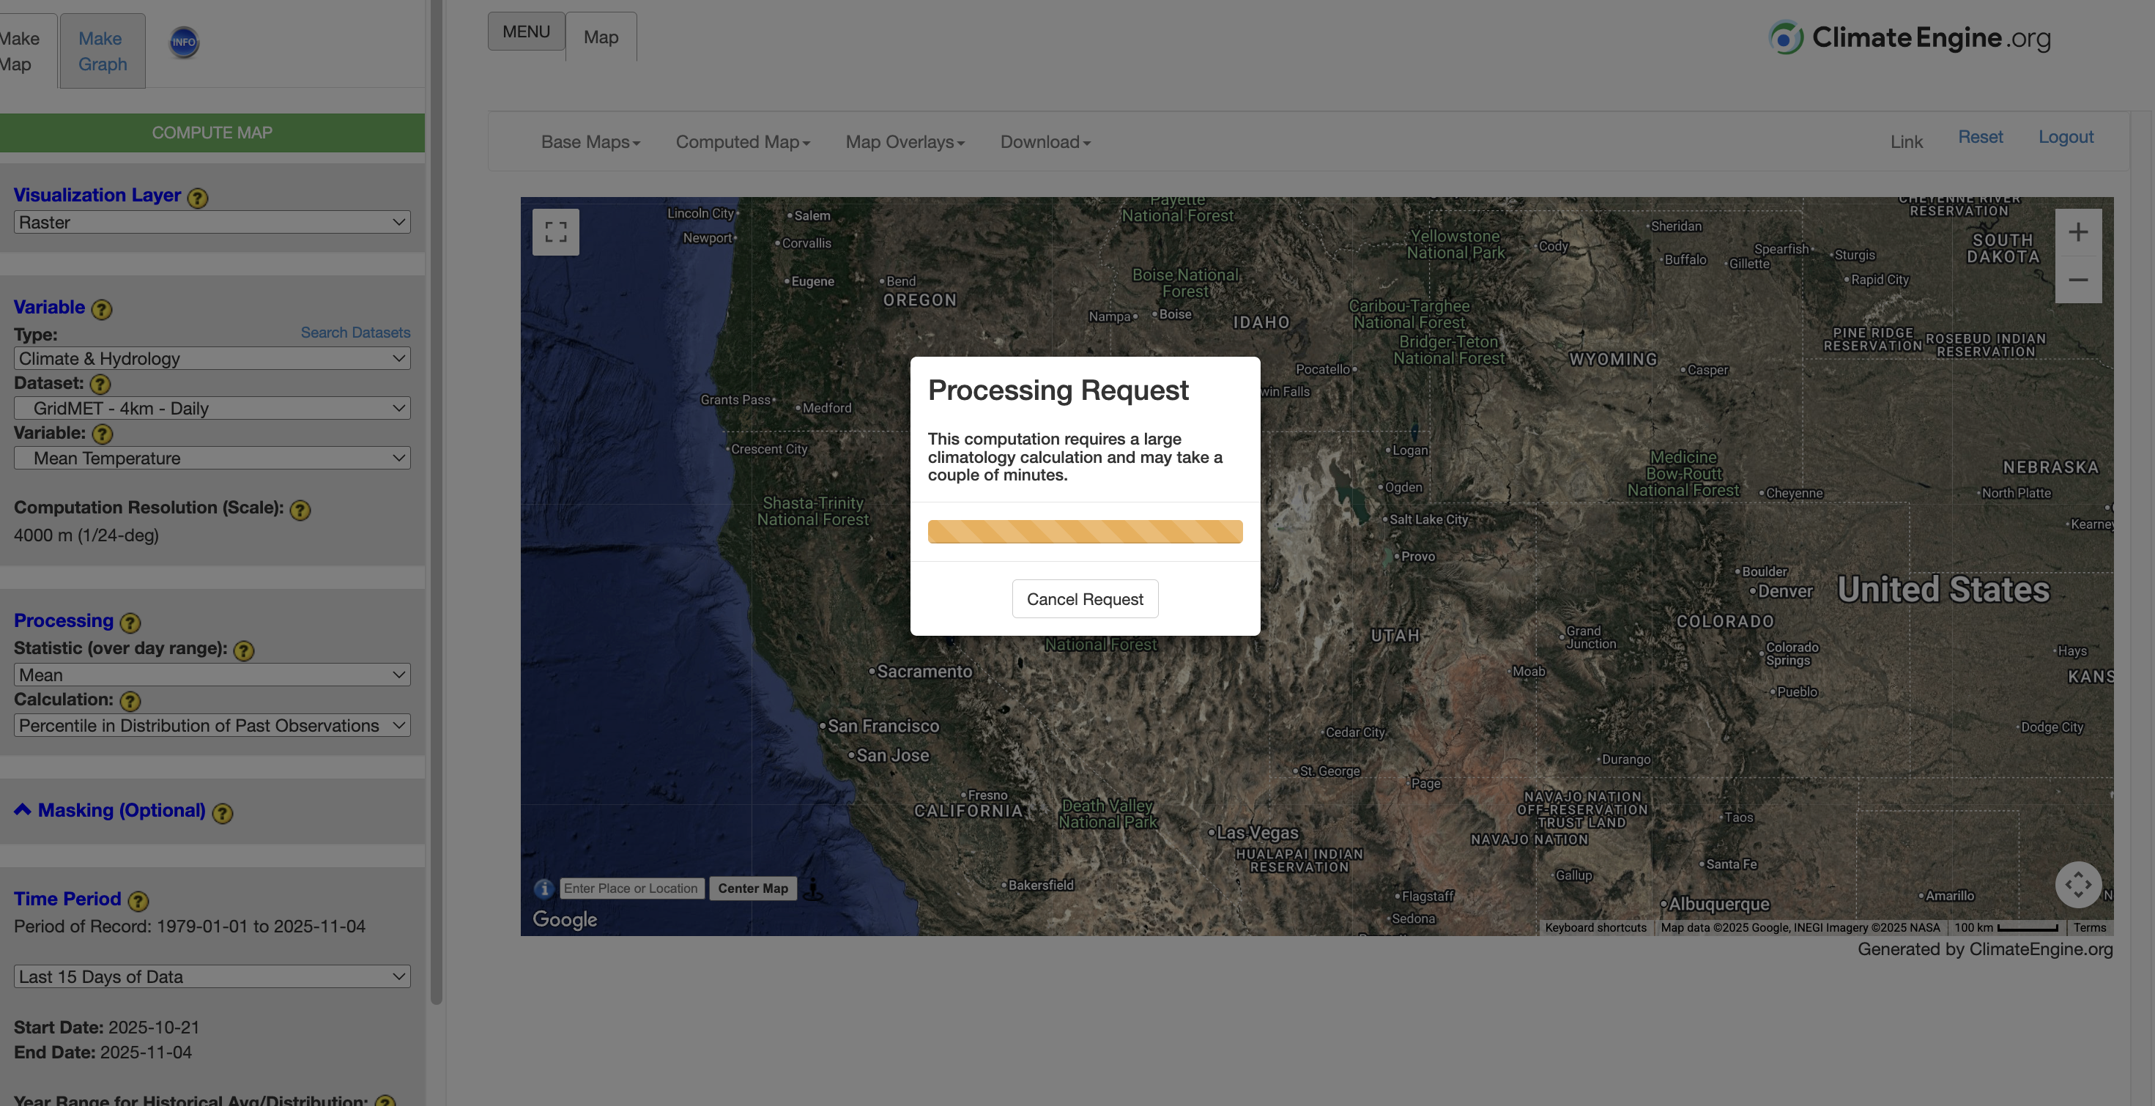Open the Visualization Layer help question mark

click(198, 198)
